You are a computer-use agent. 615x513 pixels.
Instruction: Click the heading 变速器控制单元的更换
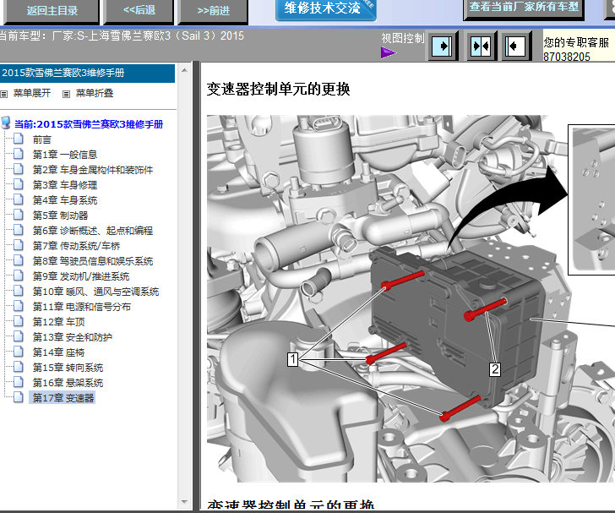point(278,89)
